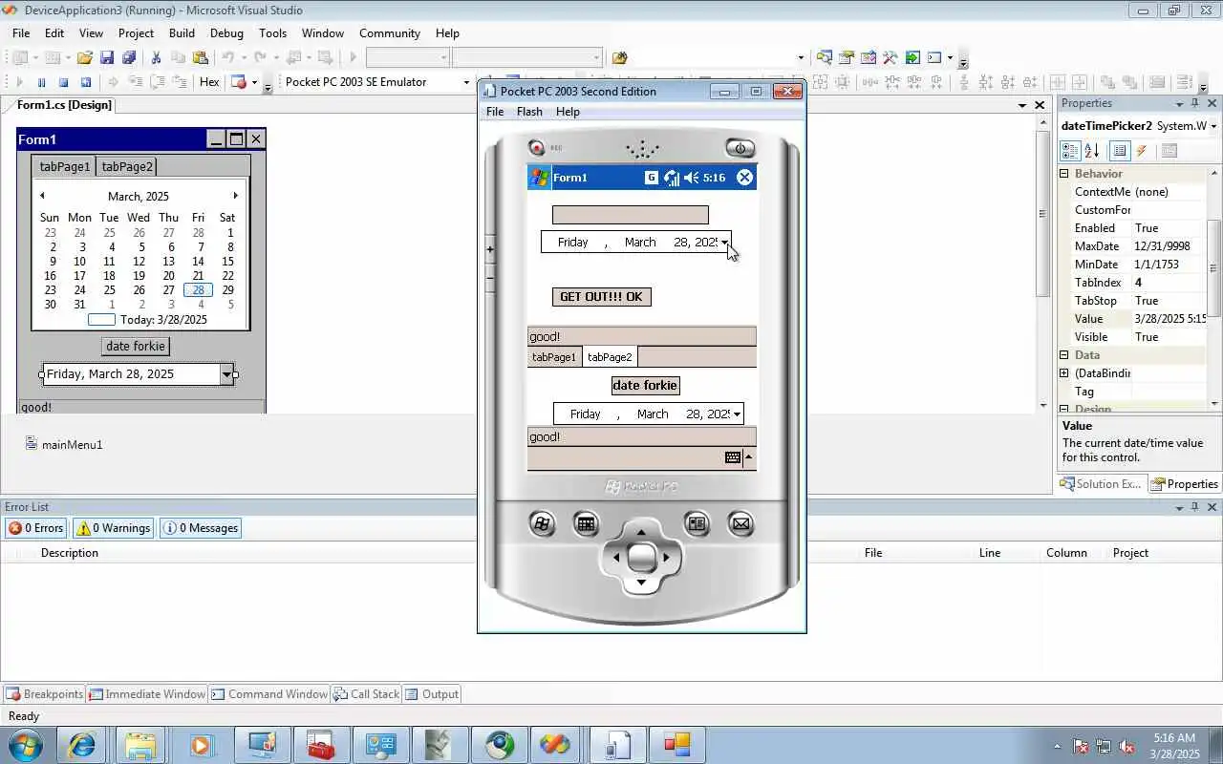Viewport: 1223px width, 764px height.
Task: Toggle the on-screen keyboard icon in emulator
Action: [x=733, y=457]
